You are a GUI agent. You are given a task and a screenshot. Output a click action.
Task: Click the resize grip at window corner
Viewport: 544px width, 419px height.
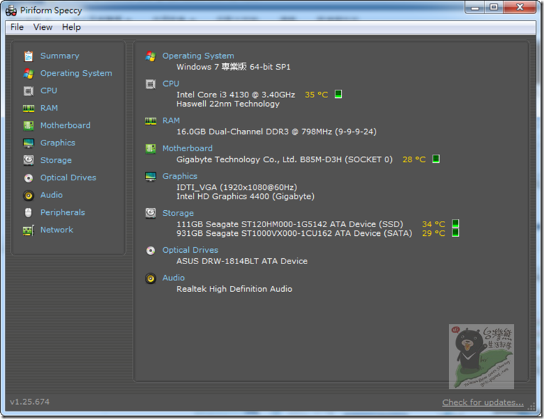click(x=531, y=406)
